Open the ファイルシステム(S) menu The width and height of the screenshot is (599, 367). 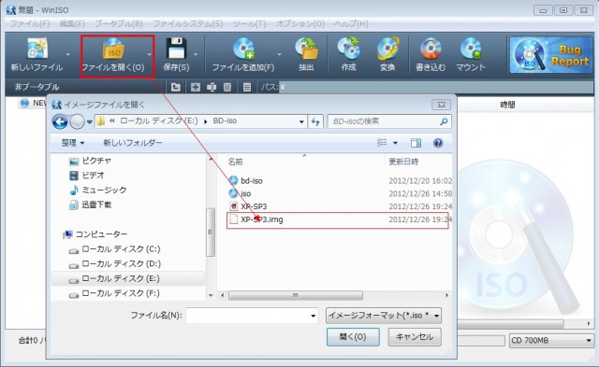(188, 23)
